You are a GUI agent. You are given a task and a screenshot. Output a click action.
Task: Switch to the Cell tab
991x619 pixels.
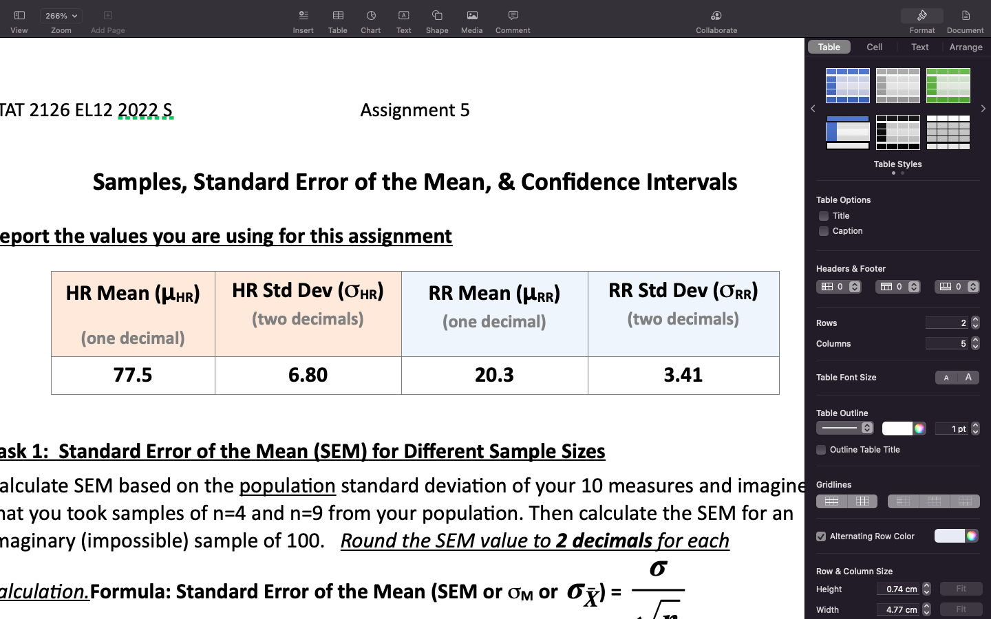pyautogui.click(x=873, y=47)
